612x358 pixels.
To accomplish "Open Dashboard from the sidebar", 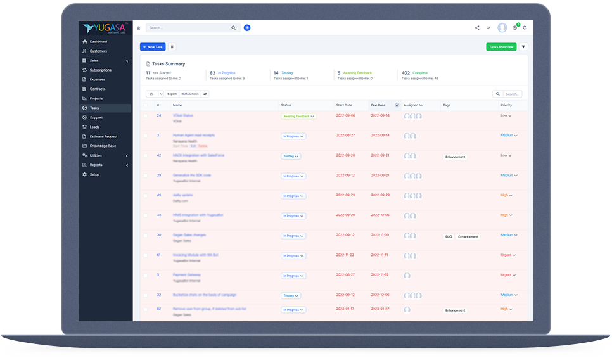I will point(98,42).
